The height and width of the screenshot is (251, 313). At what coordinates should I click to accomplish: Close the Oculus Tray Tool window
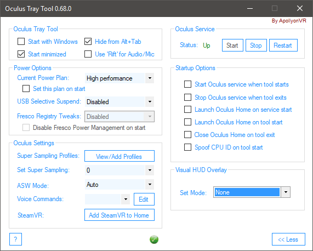[x=300, y=8]
